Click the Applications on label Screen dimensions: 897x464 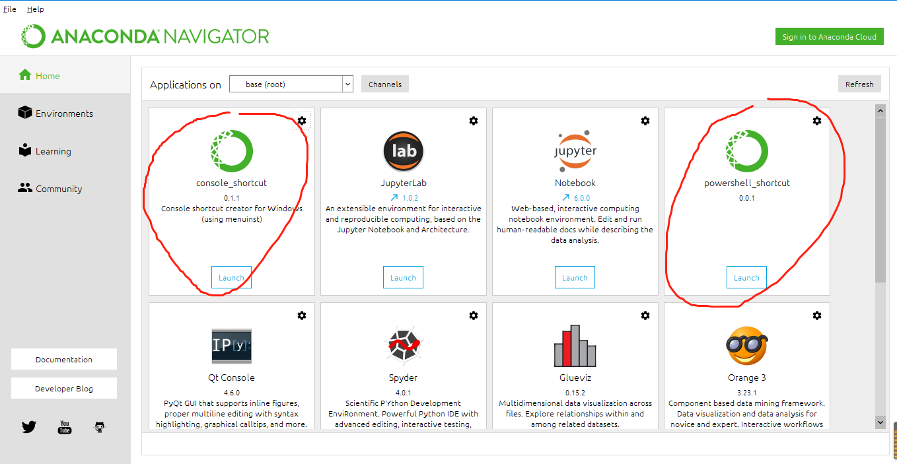click(186, 84)
